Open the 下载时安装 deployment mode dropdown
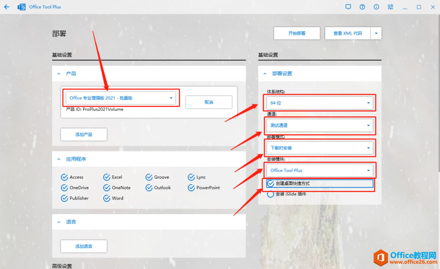The image size is (440, 269). [320, 148]
